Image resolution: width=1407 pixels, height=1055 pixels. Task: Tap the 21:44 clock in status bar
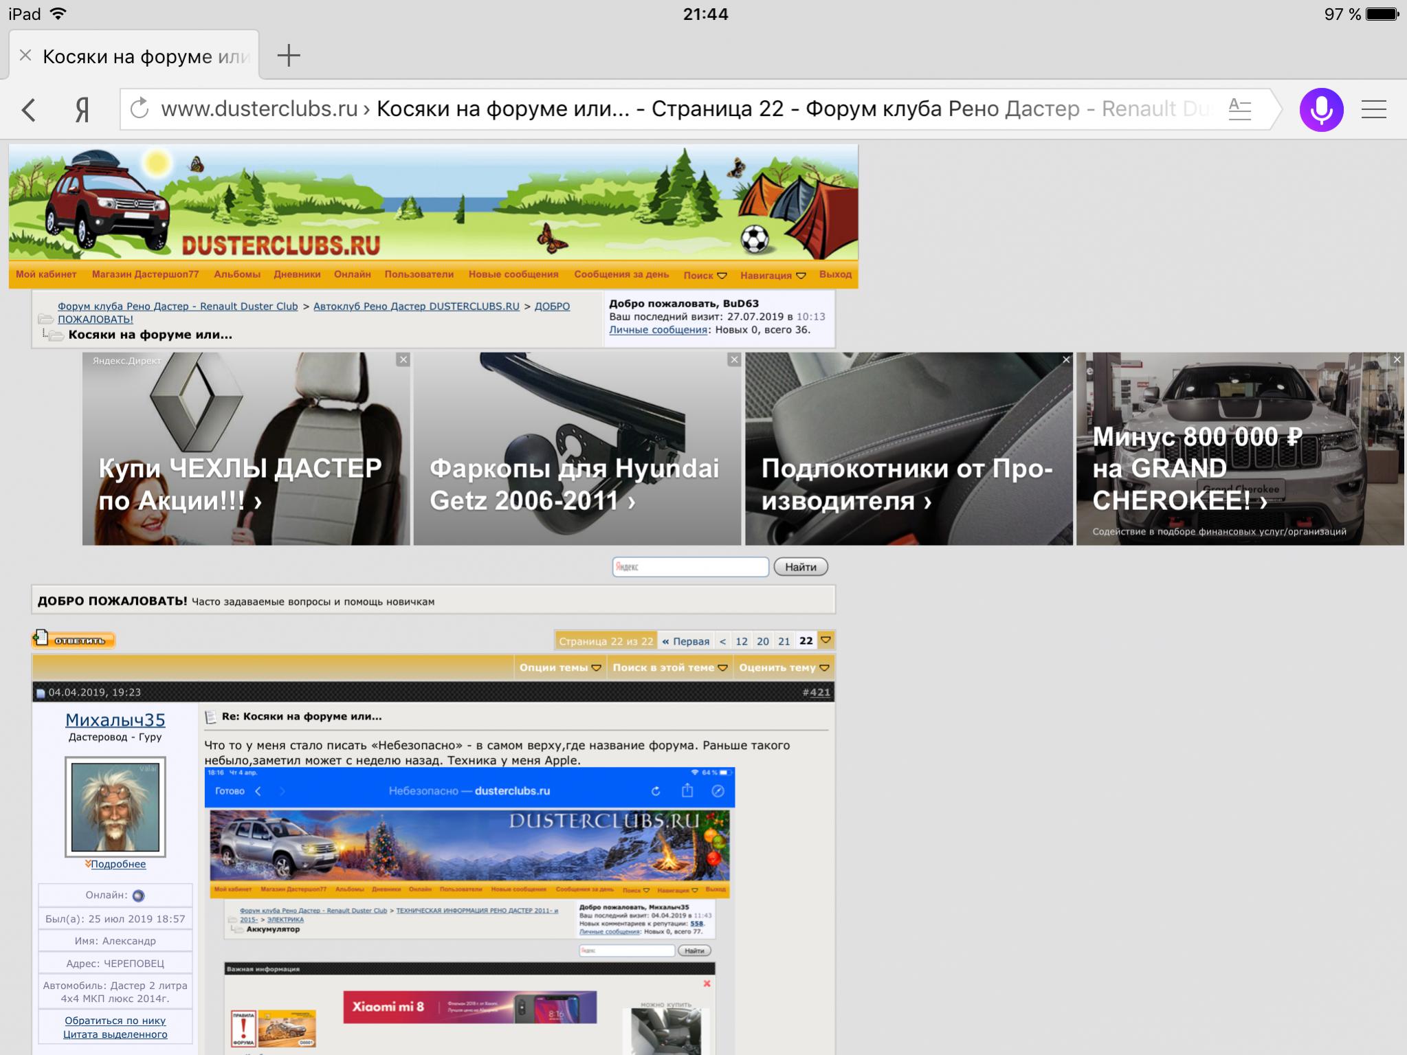(705, 14)
